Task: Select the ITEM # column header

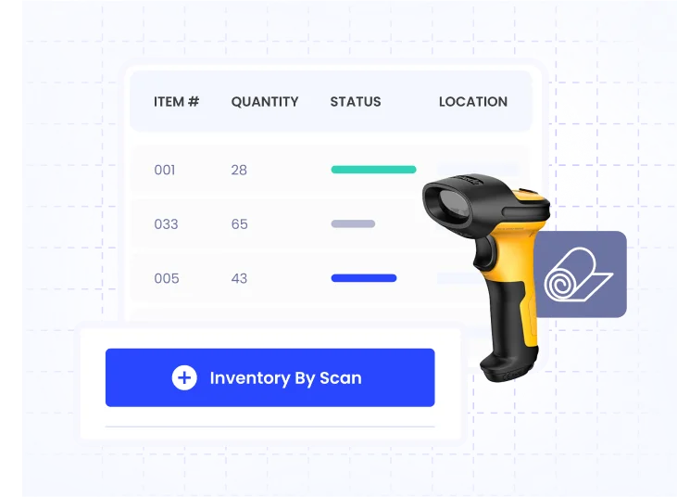Action: 176,102
